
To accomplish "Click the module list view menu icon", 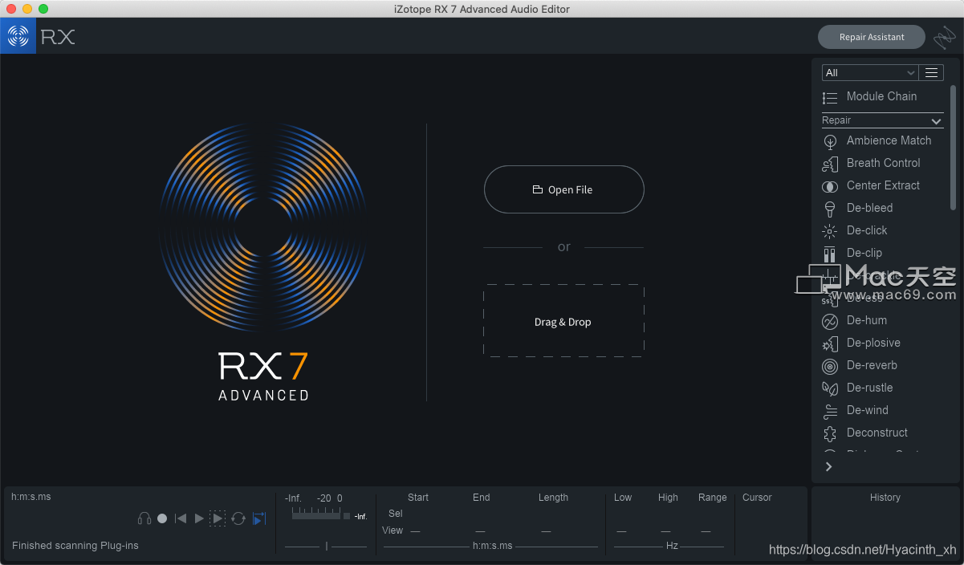I will click(x=931, y=72).
